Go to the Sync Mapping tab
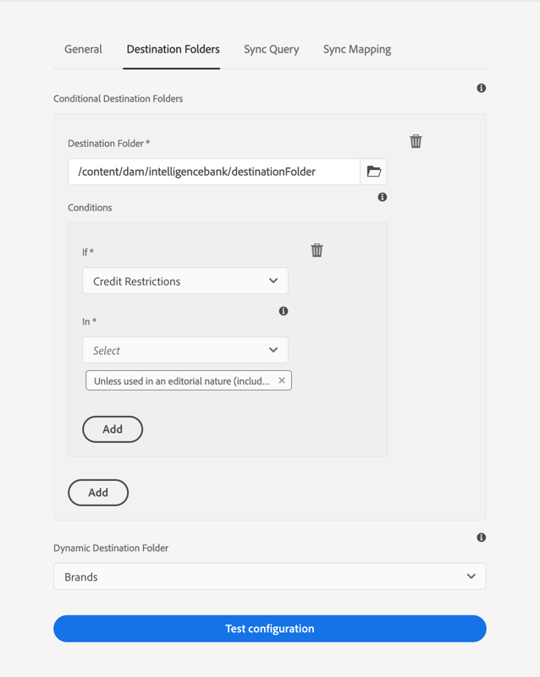This screenshot has height=677, width=540. [x=356, y=49]
